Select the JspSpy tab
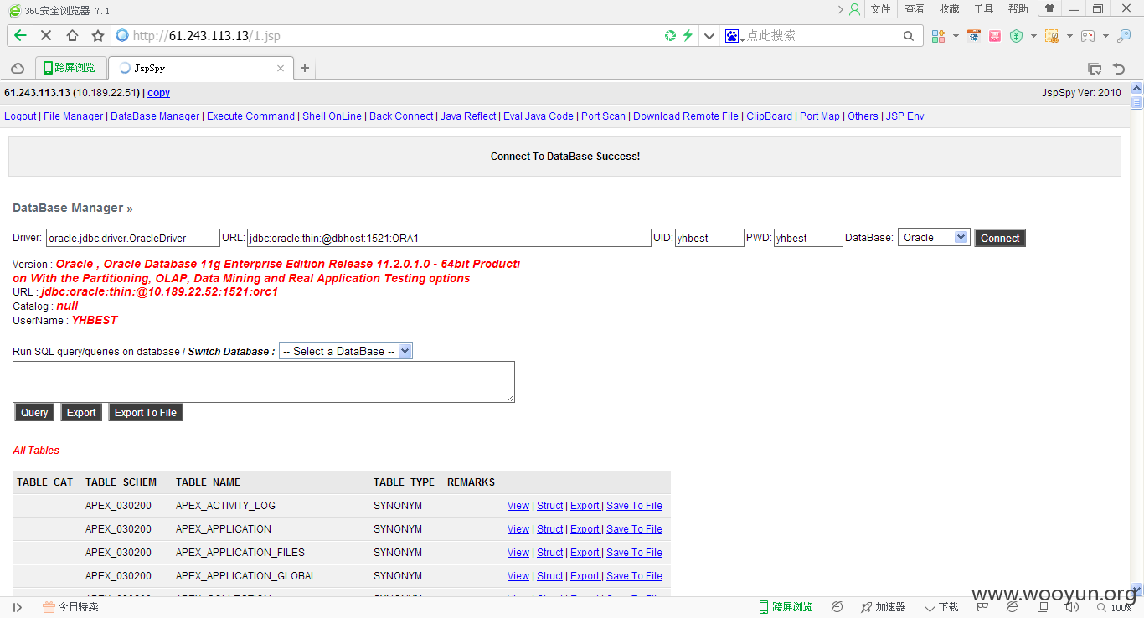1144x618 pixels. [199, 68]
